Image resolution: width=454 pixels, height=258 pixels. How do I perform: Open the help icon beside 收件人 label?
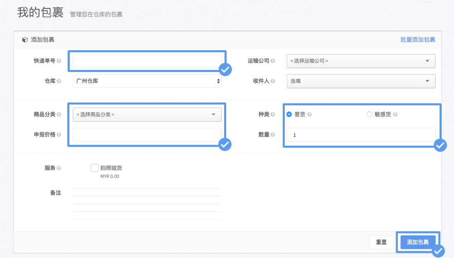(274, 80)
